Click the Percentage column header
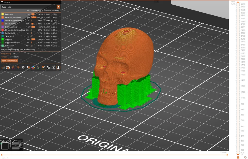Screen dimensions: 248x159 (x=36, y=11)
